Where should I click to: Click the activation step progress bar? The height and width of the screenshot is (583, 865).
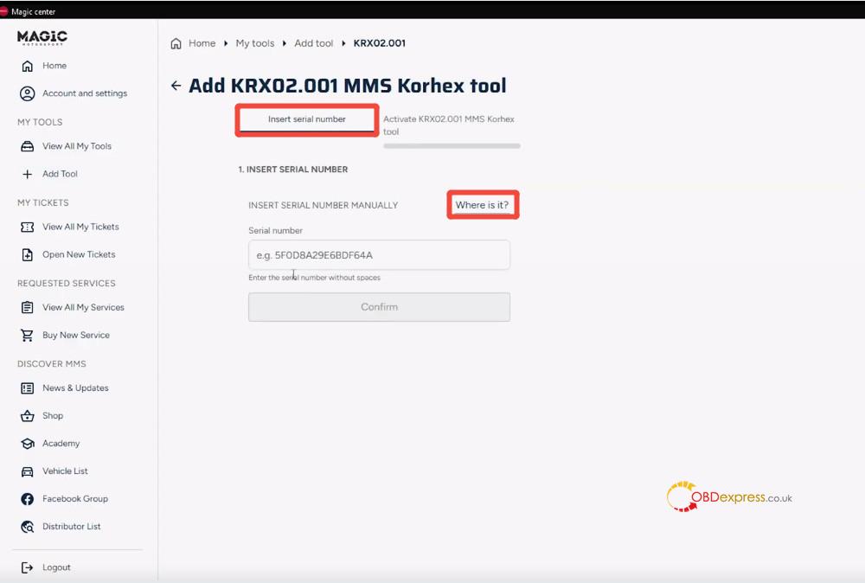tap(452, 146)
